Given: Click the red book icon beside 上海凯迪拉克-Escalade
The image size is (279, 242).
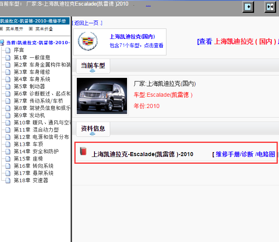Looking at the screenshot, I should [x=83, y=151].
